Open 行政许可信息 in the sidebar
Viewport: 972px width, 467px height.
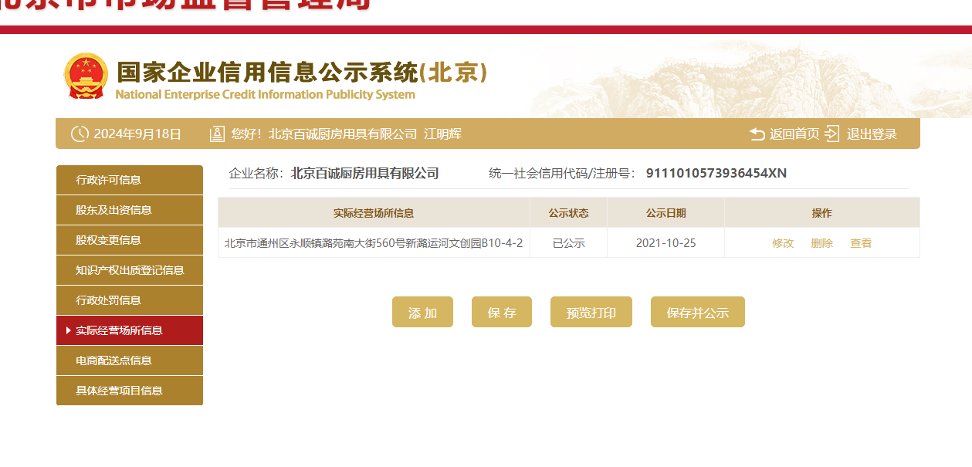130,180
